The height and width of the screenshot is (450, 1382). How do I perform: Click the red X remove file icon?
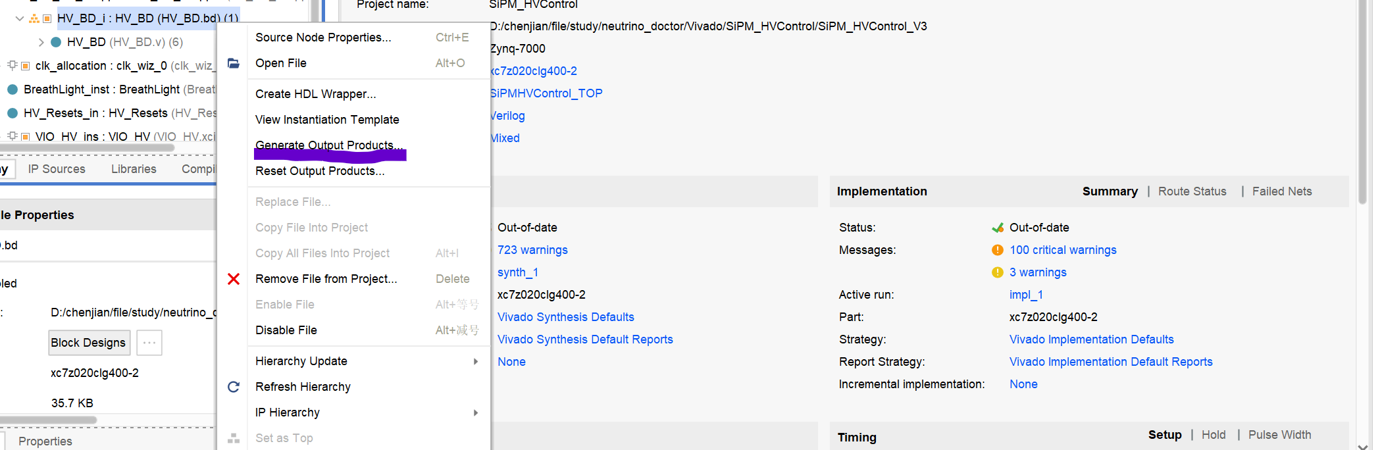pos(234,279)
